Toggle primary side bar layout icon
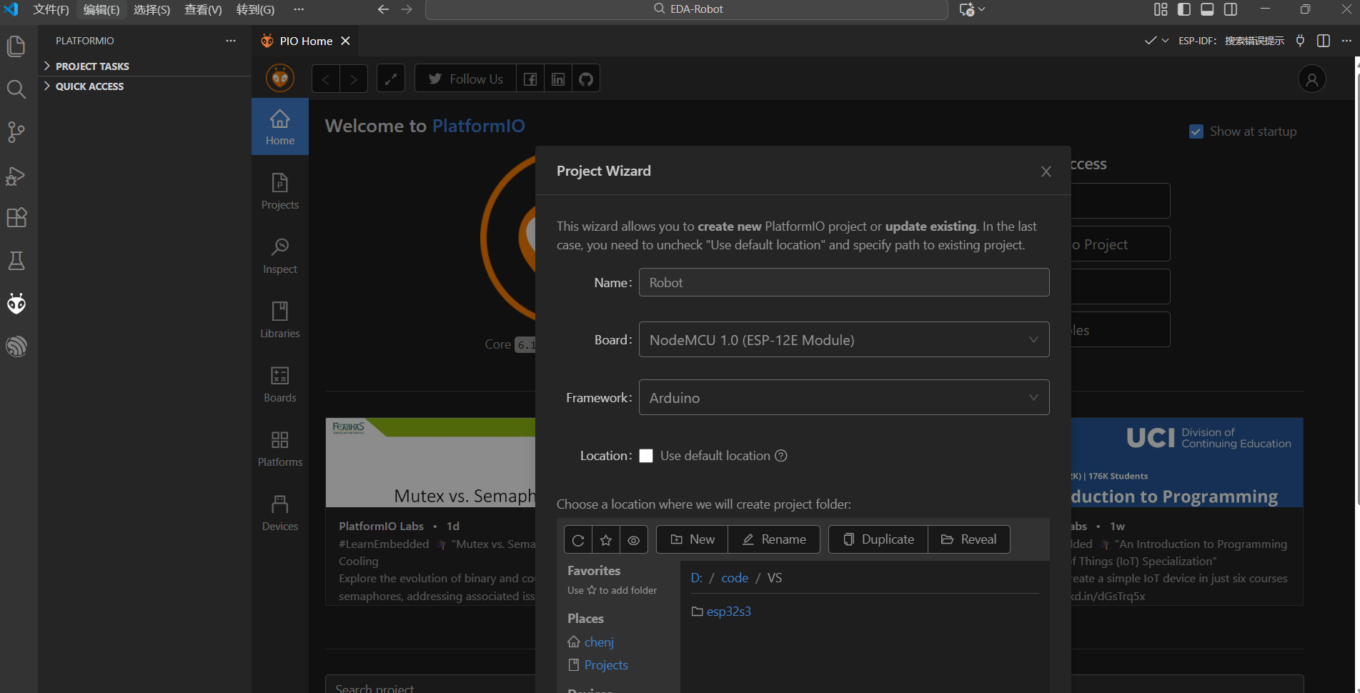 tap(1184, 9)
